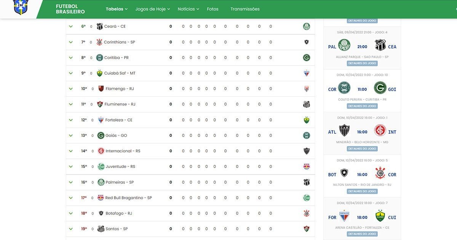Select the Coritiba crest in the table

[100, 57]
